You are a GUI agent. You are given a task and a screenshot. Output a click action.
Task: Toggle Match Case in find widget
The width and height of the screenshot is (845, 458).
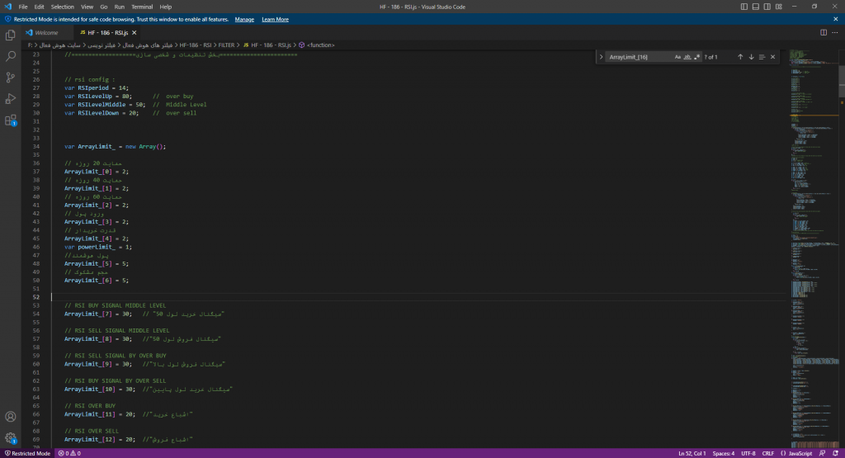pyautogui.click(x=677, y=57)
